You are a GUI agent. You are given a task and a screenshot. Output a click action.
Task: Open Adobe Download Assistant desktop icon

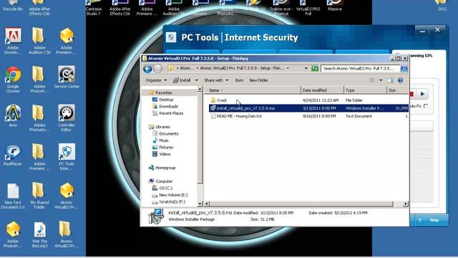(13, 41)
